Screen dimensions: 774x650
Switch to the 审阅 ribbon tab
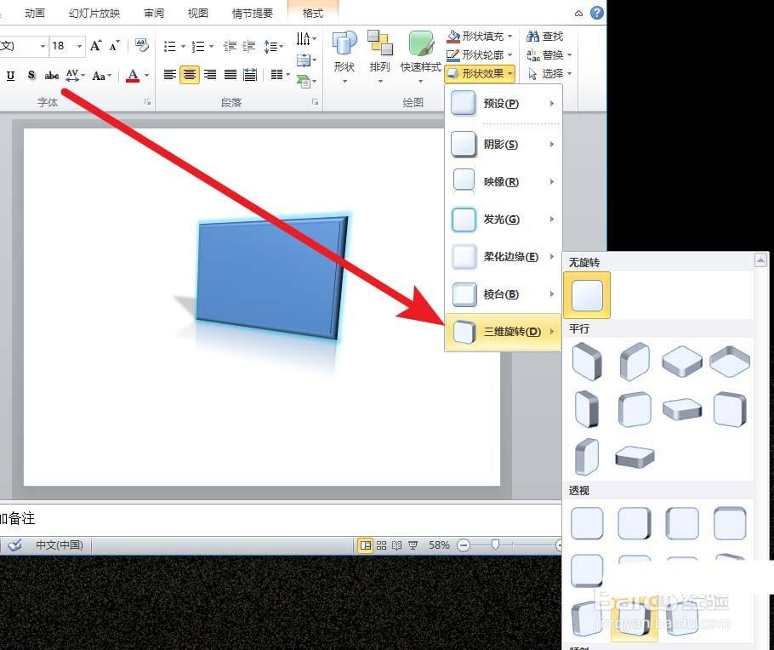[x=153, y=13]
